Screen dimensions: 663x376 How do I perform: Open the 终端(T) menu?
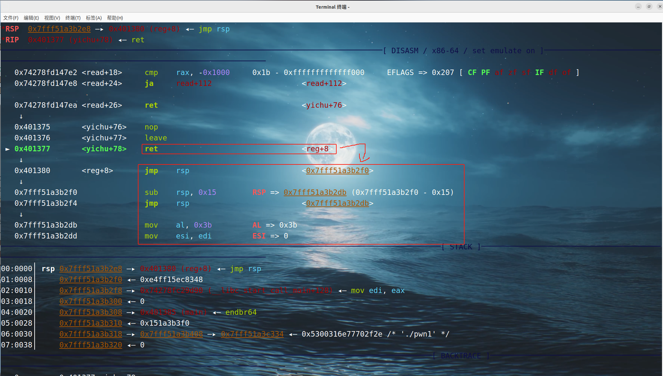[73, 18]
